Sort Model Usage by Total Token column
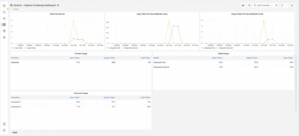The image size is (299, 136). pyautogui.click(x=288, y=58)
